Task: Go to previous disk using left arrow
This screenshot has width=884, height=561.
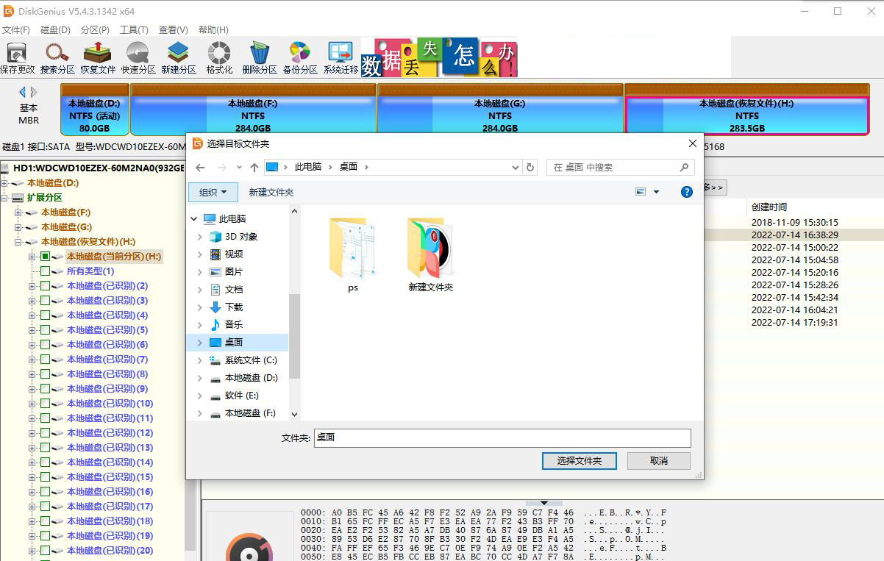Action: (x=22, y=92)
